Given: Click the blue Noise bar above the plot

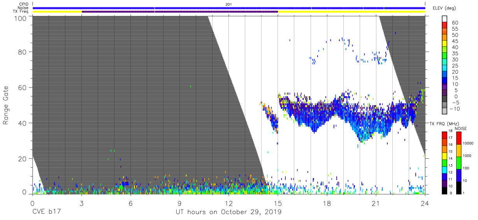Looking at the screenshot, I should click(229, 8).
